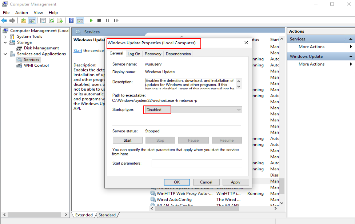This screenshot has height=224, width=355.
Task: Collapse the Windows Update actions section
Action: tap(351, 57)
